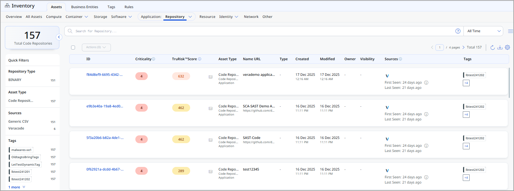Switch to Business Entities tab
Image resolution: width=514 pixels, height=191 pixels.
tap(84, 7)
